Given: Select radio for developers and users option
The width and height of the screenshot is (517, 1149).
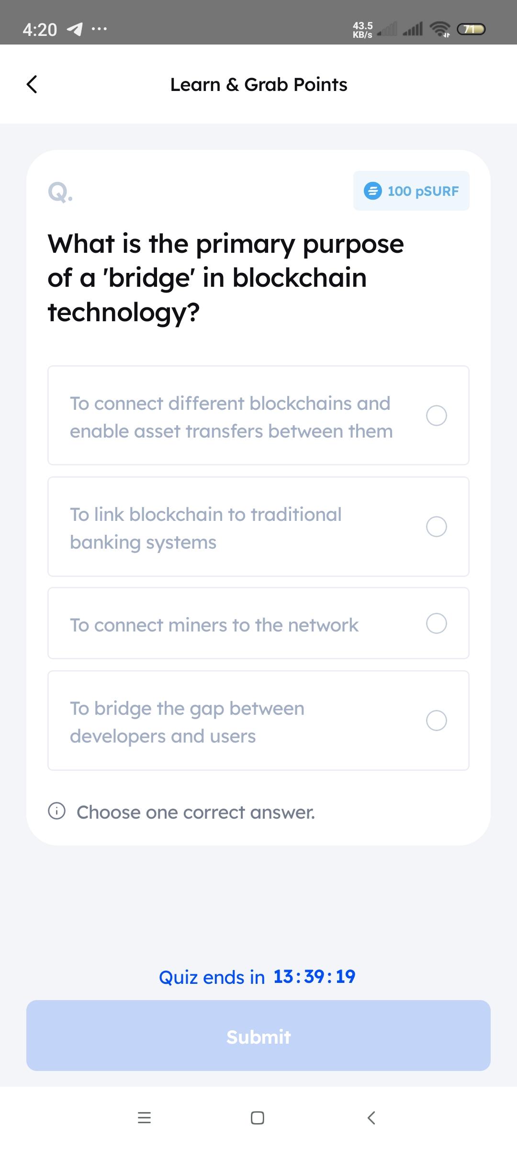Looking at the screenshot, I should [436, 721].
